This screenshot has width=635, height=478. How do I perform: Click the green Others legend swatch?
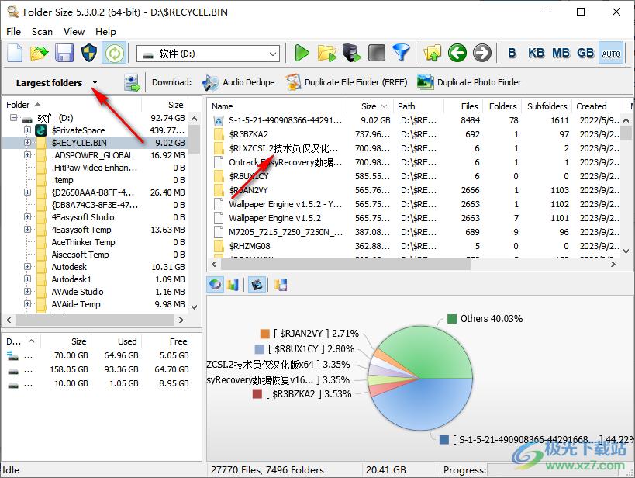(x=452, y=319)
